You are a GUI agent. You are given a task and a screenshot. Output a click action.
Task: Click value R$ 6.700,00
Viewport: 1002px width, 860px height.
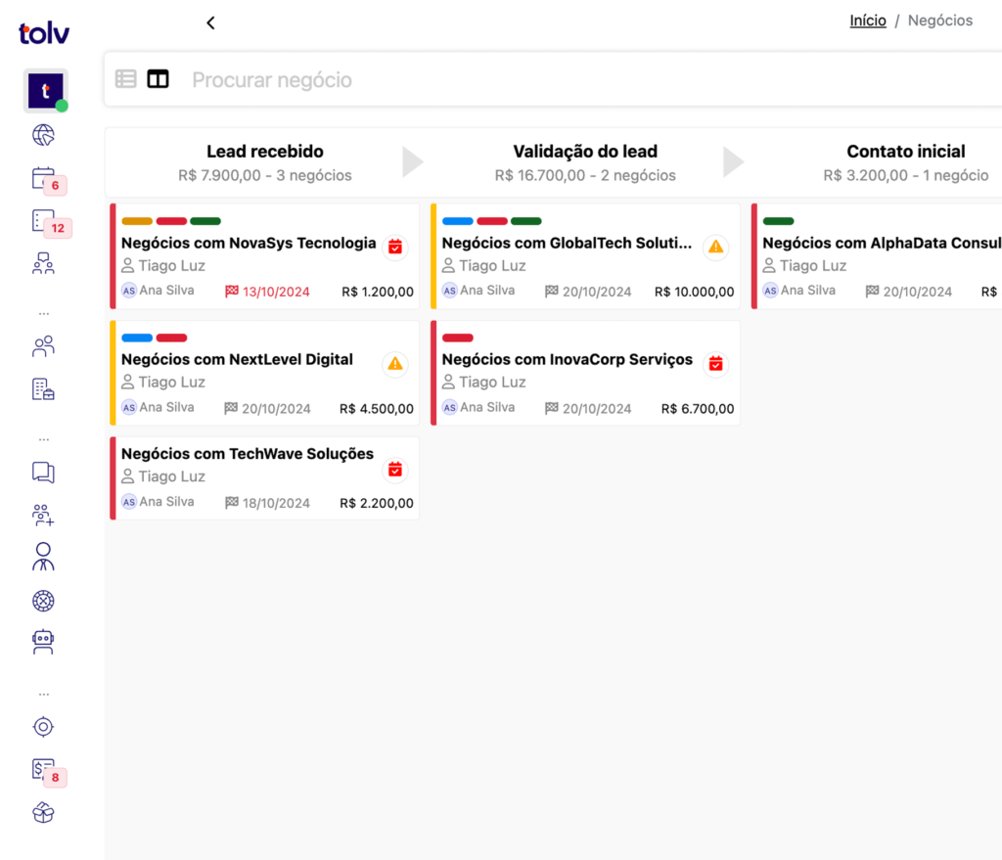pyautogui.click(x=697, y=409)
